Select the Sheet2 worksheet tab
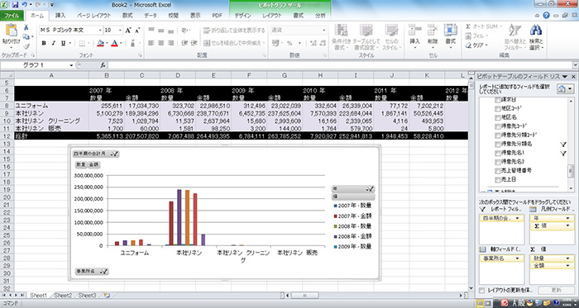The image size is (579, 308). (63, 296)
